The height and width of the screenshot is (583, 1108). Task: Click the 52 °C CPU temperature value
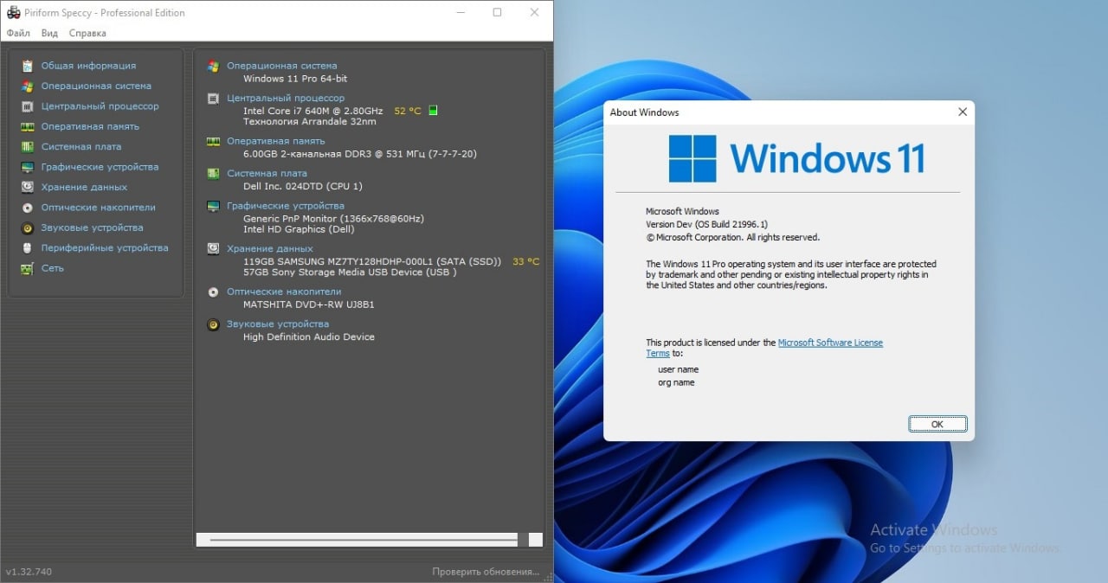tap(408, 111)
